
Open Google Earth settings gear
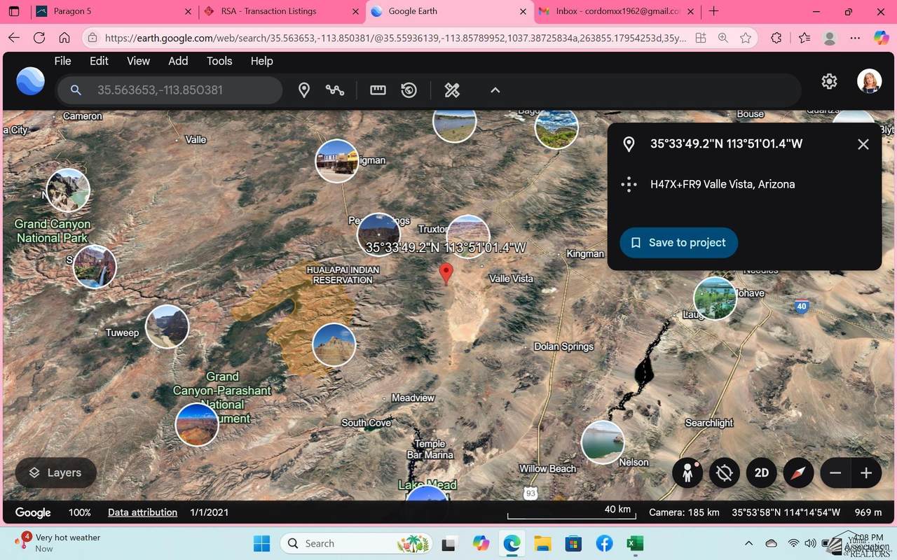pos(829,81)
